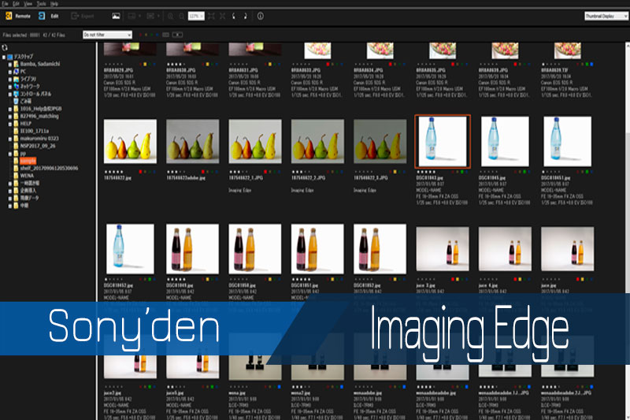
Task: Click the single-frame icon in the filter bar
Action: pos(165,35)
